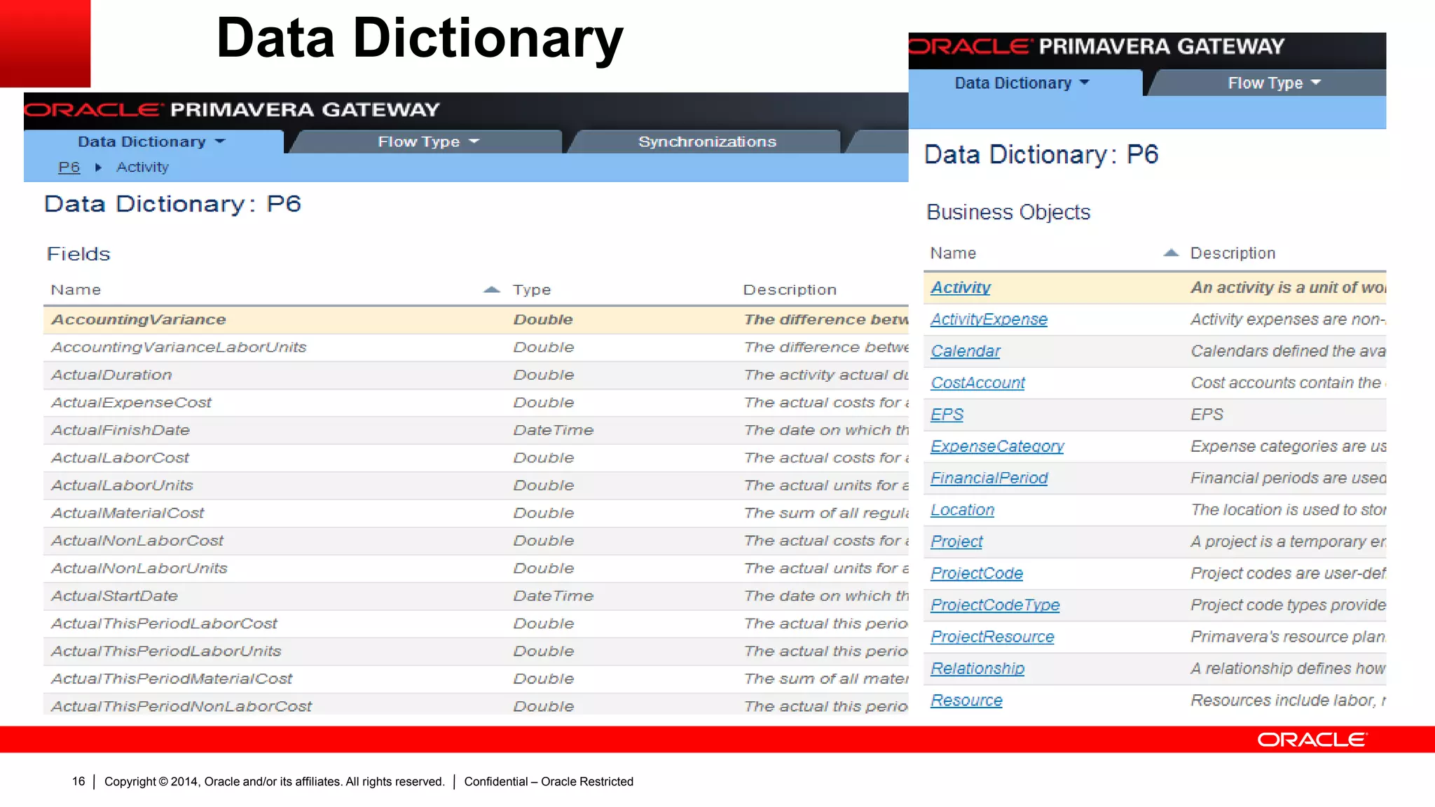Screen dimensions: 1435x807
Task: Open the ActivityExpense link
Action: 989,319
